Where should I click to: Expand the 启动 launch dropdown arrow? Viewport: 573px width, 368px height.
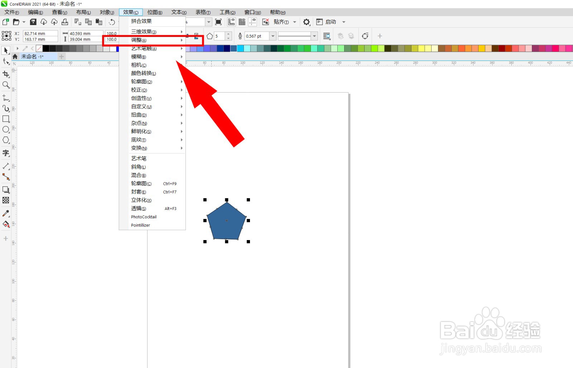coord(344,22)
